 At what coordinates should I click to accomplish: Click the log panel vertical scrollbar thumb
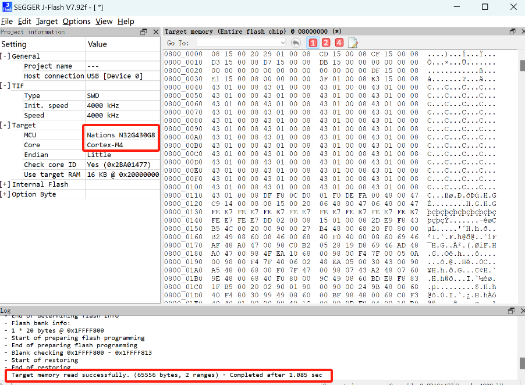[522, 363]
